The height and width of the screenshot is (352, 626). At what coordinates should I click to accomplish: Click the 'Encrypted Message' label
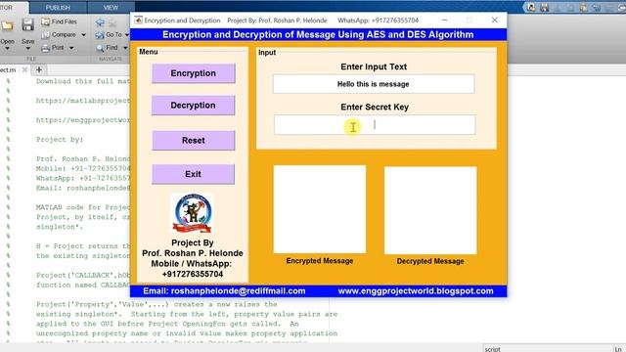coord(320,261)
